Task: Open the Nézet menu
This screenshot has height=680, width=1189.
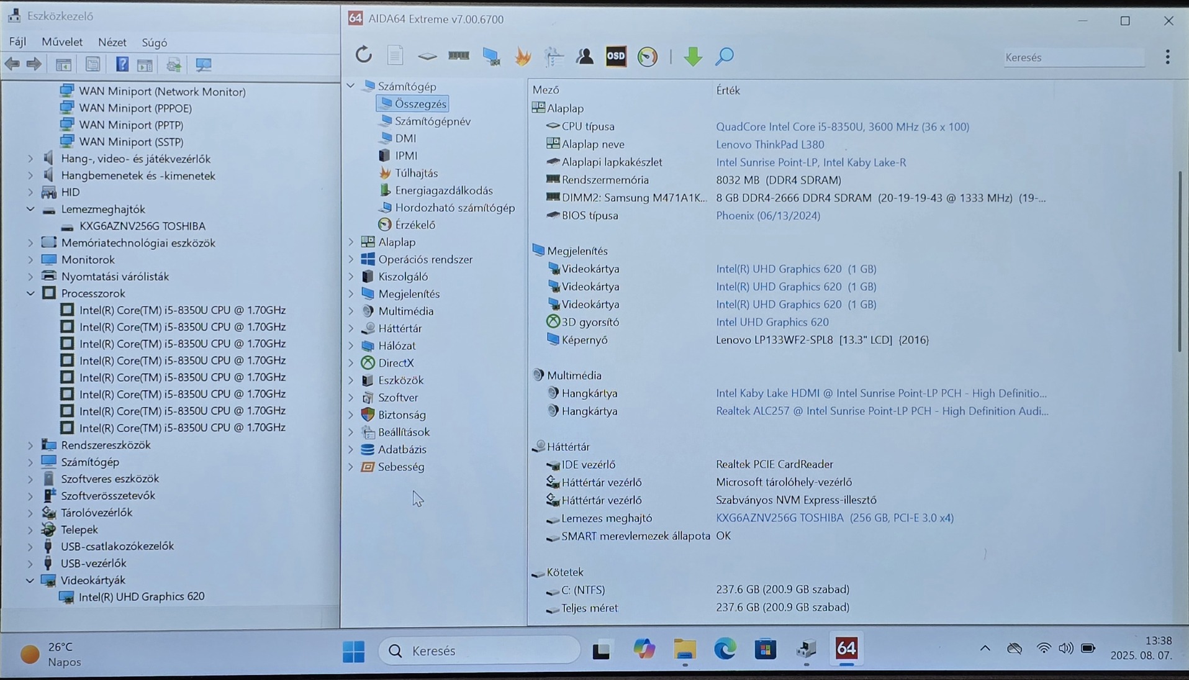Action: click(112, 42)
